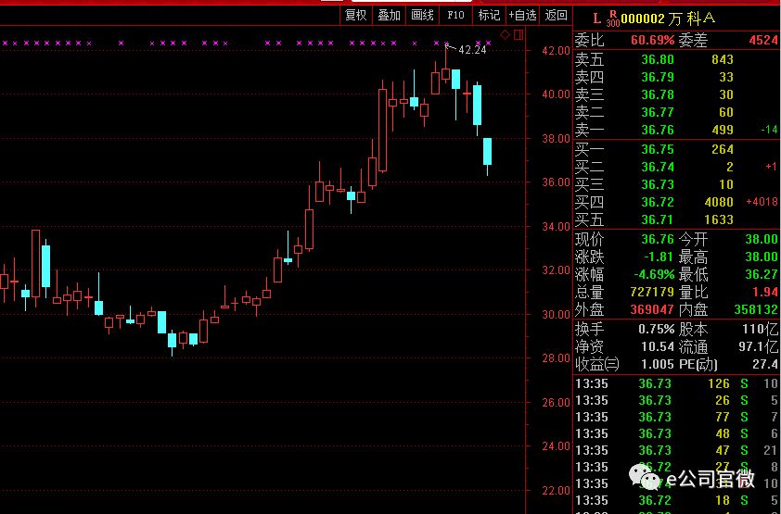Viewport: 781px width, 514px height.
Task: Click the 卖五 row at 36.80
Action: click(676, 59)
